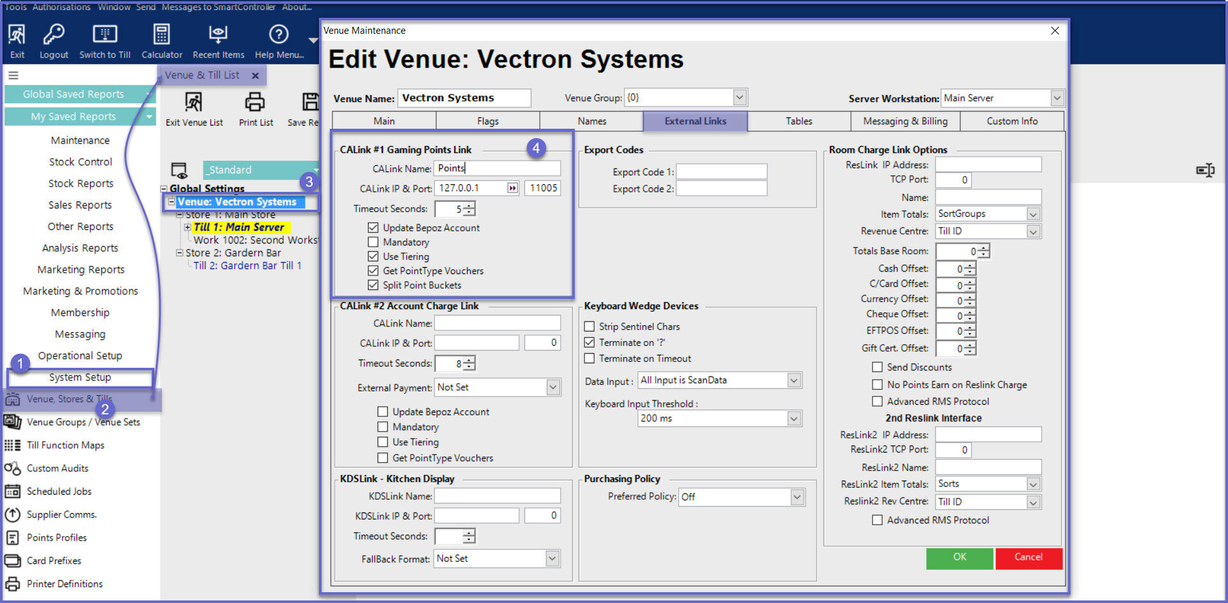Click the monitor view icon beside _Standard
This screenshot has width=1228, height=603.
pos(179,170)
